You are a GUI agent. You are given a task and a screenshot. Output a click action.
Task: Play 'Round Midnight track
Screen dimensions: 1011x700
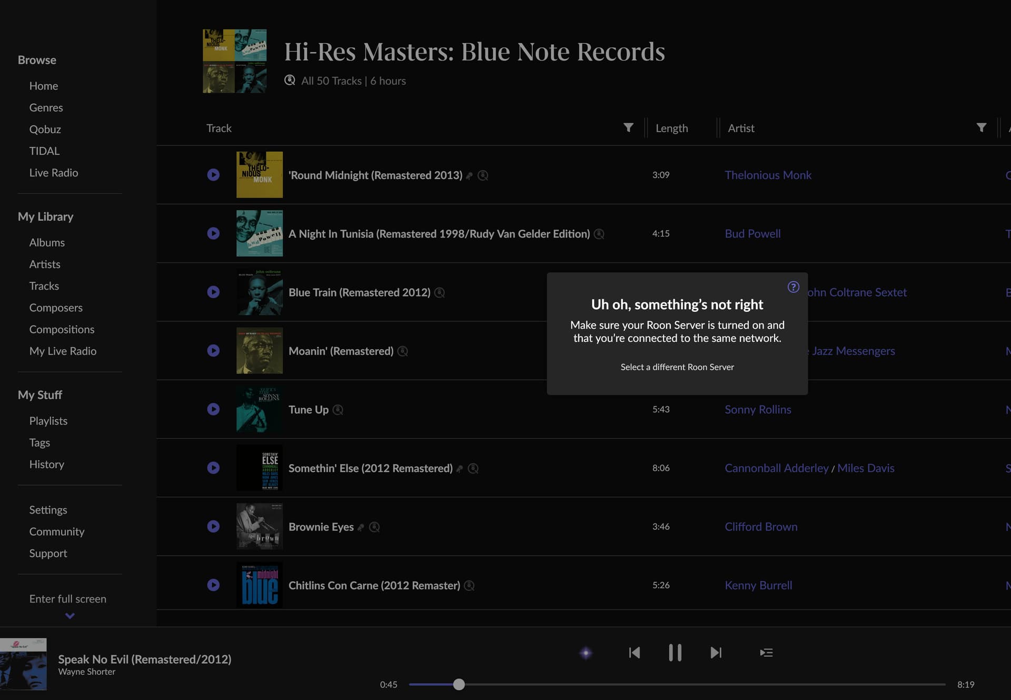tap(213, 175)
